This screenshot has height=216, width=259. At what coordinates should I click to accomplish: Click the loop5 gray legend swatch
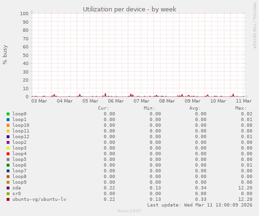pyautogui.click(x=8, y=160)
